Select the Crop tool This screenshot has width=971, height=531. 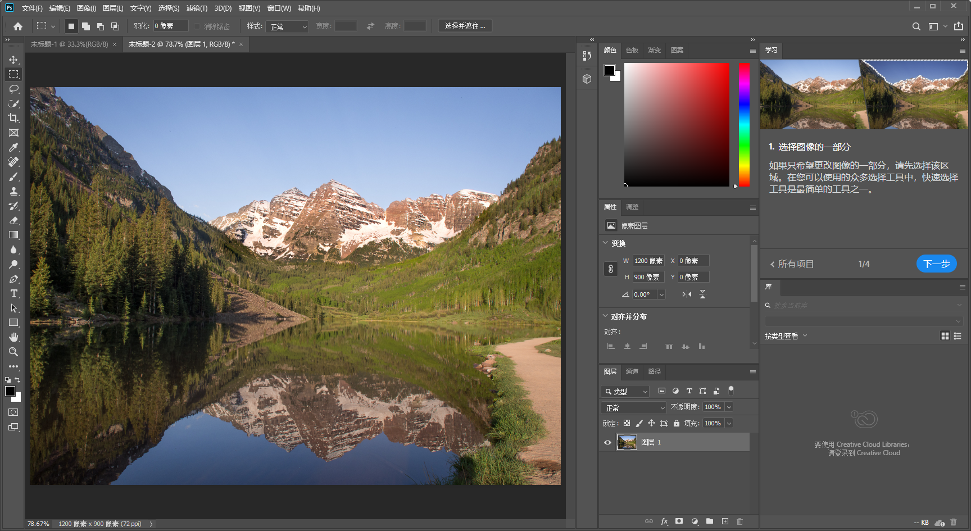pos(14,118)
